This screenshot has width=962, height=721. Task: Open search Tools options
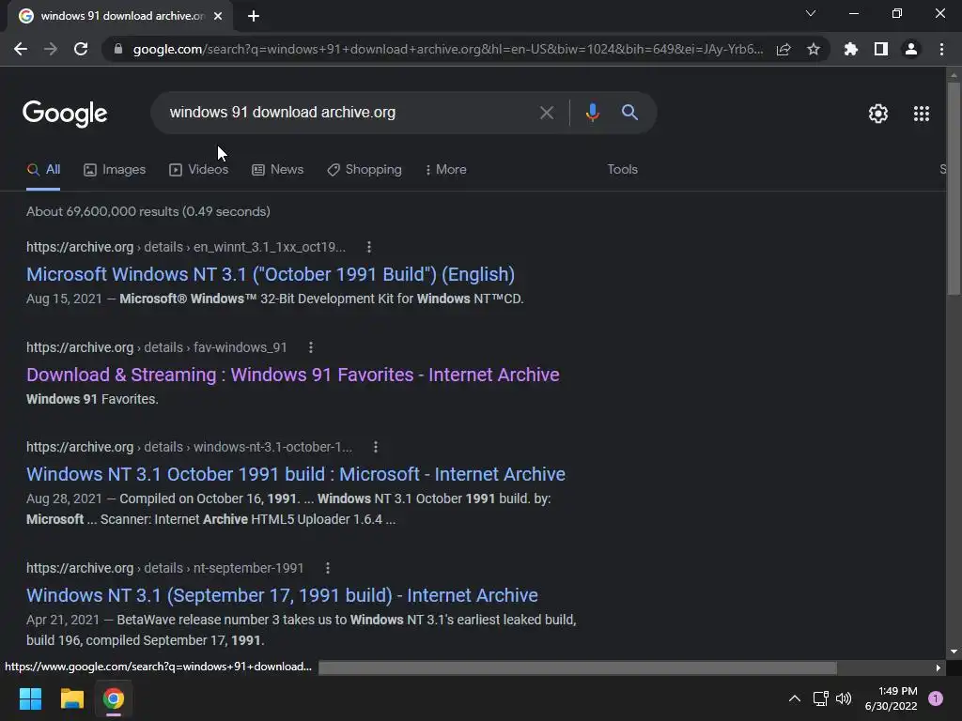click(x=622, y=170)
